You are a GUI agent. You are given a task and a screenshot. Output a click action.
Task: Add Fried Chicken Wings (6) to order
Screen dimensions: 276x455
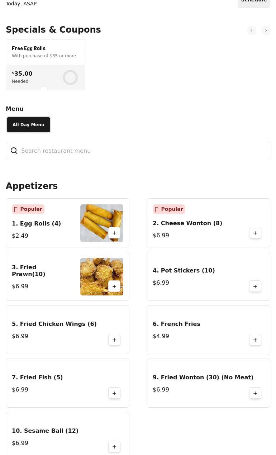tap(114, 340)
